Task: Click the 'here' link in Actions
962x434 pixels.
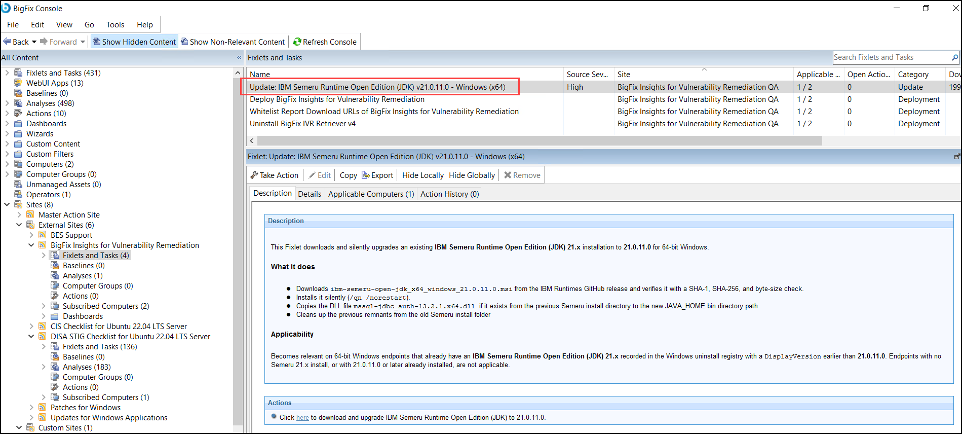Action: 302,417
